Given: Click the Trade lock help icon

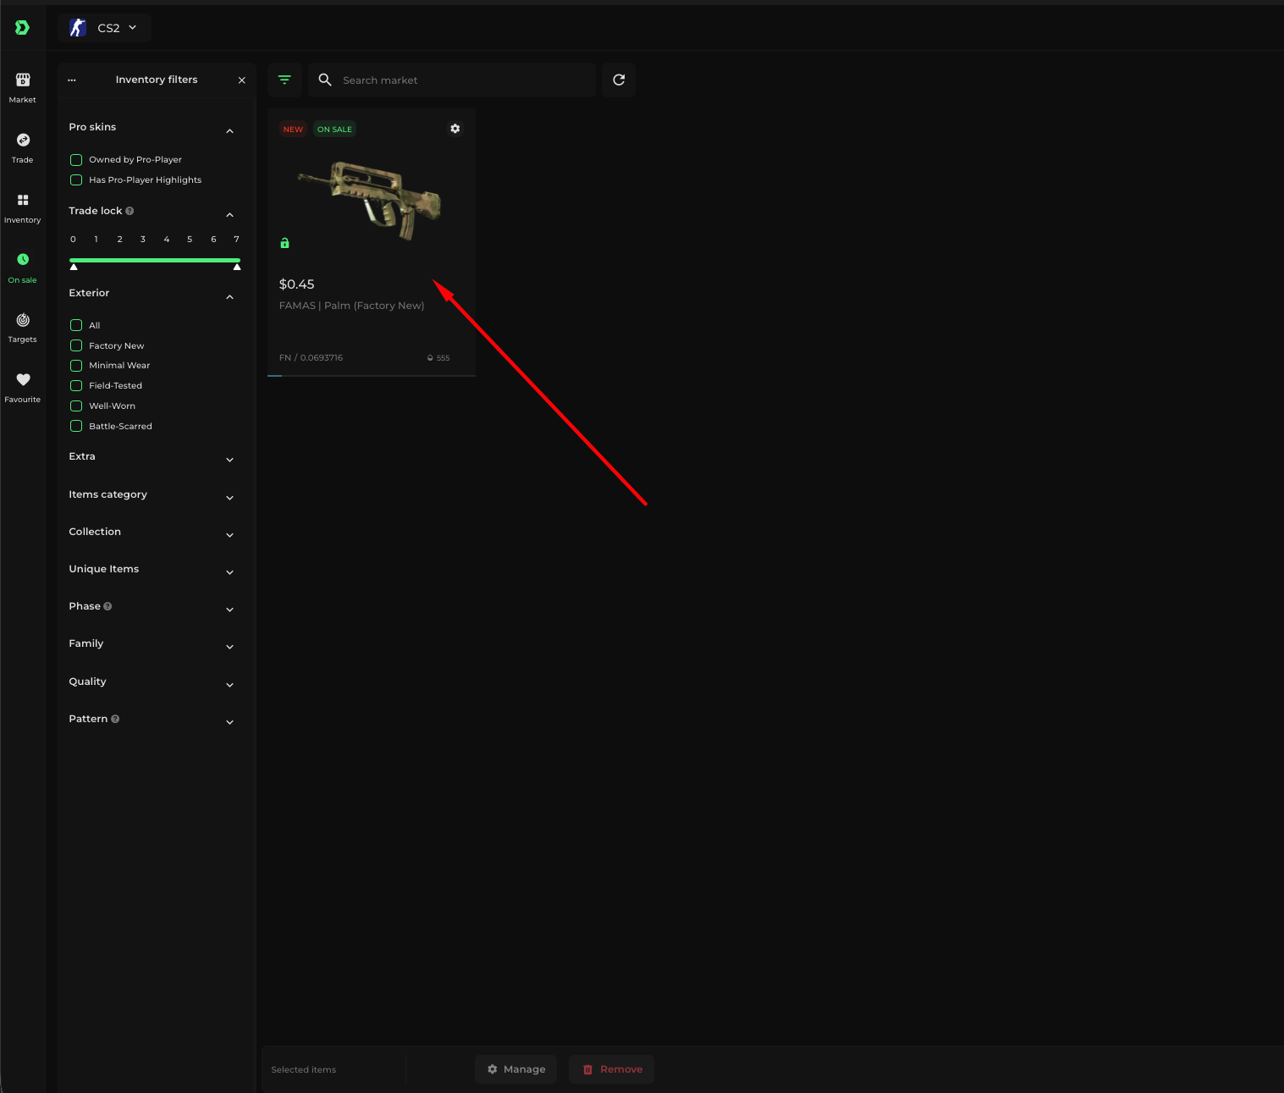Looking at the screenshot, I should pos(130,211).
